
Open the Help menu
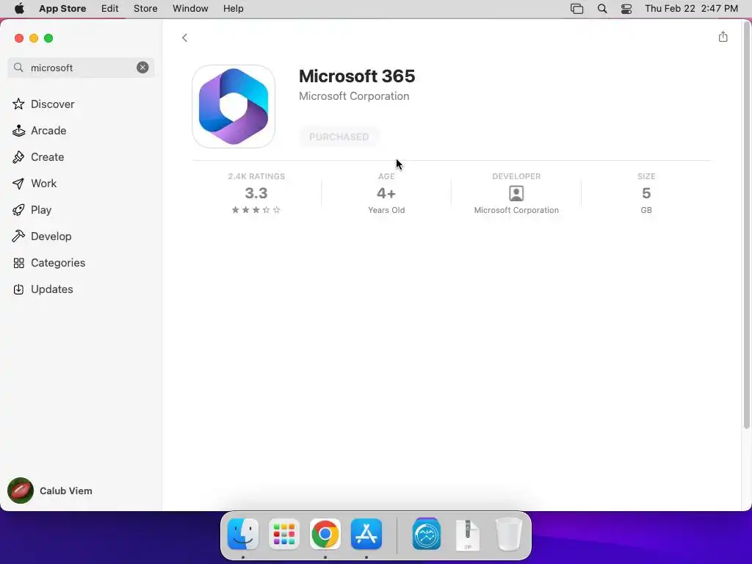pyautogui.click(x=233, y=9)
